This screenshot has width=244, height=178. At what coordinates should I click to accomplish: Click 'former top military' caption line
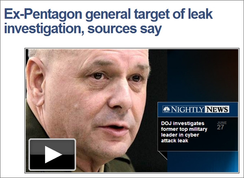click(x=184, y=129)
